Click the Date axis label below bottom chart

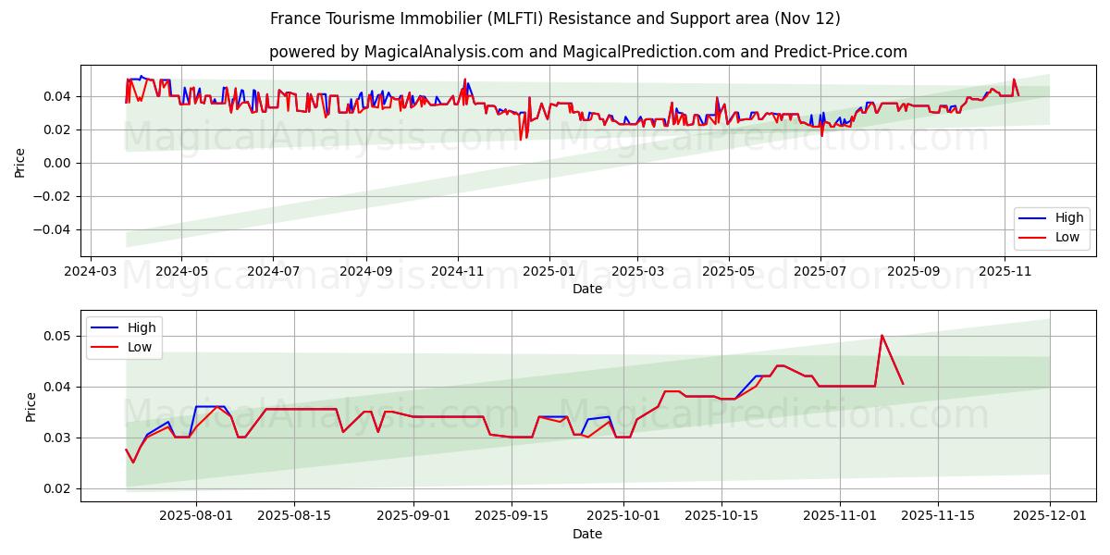point(588,534)
